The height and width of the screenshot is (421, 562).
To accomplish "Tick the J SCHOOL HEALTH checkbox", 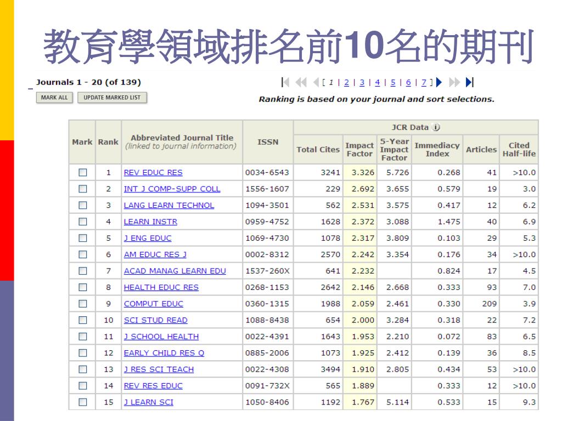I will [83, 337].
